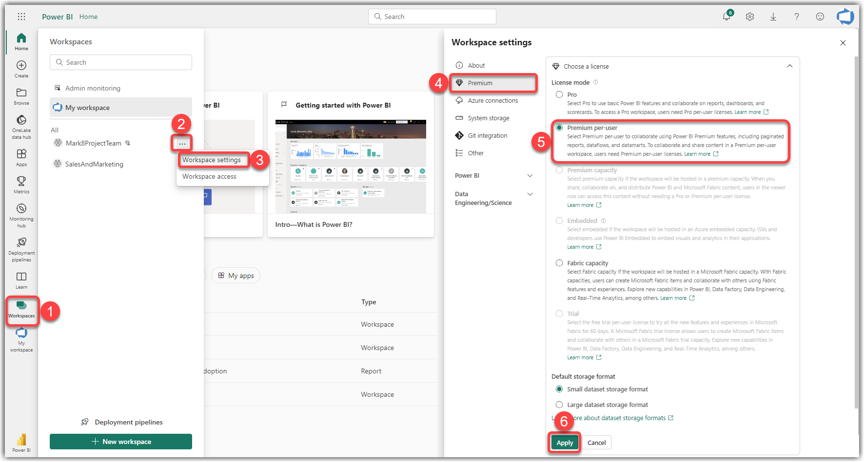Open Workspaces in left rail
Screen dimensions: 864x462
click(21, 310)
